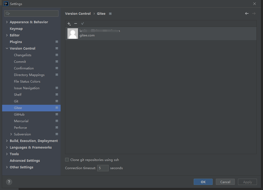
Task: Click the forward navigation arrow
Action: pyautogui.click(x=254, y=14)
